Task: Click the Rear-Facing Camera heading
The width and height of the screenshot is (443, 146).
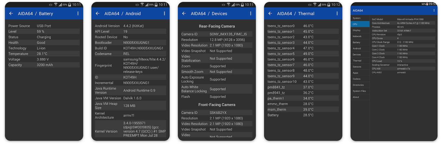Action: click(x=217, y=26)
